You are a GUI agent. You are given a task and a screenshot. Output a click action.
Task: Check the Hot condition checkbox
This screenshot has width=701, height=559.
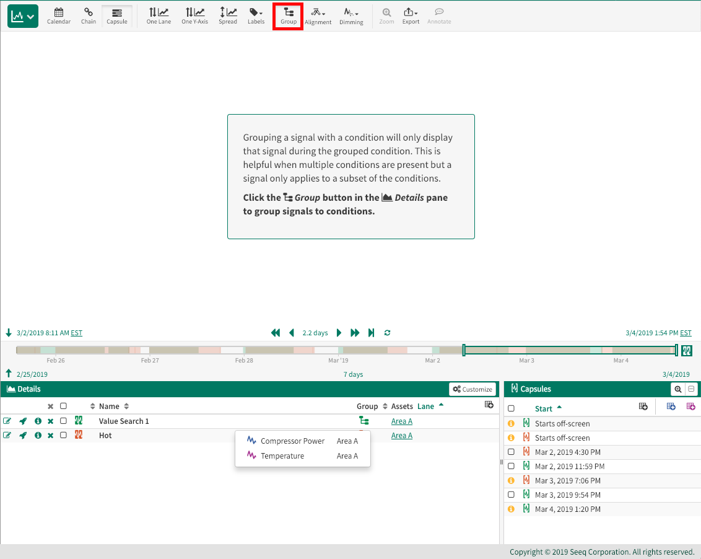pyautogui.click(x=63, y=436)
